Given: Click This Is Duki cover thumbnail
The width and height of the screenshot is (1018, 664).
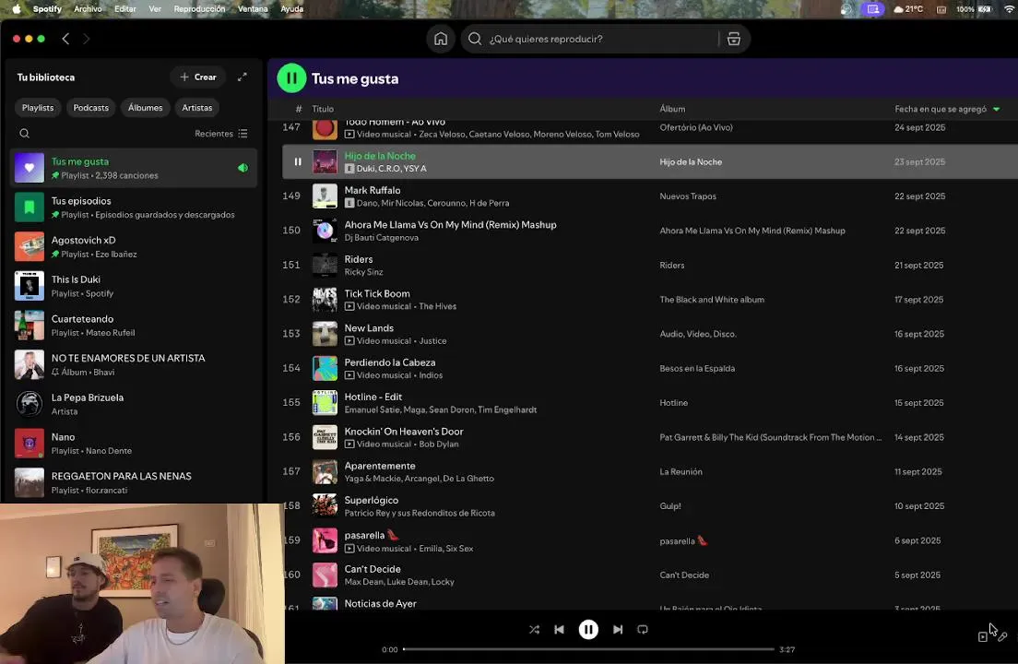Looking at the screenshot, I should [x=30, y=286].
